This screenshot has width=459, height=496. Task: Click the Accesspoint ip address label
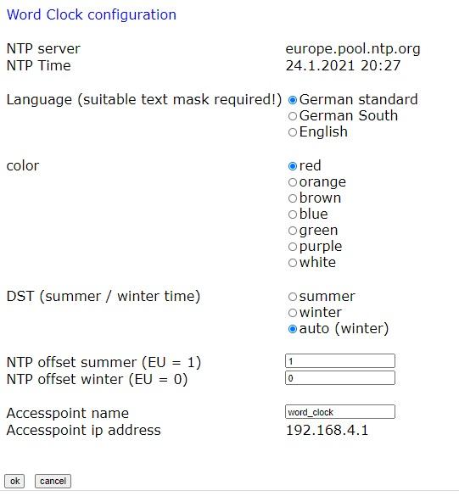pyautogui.click(x=83, y=431)
